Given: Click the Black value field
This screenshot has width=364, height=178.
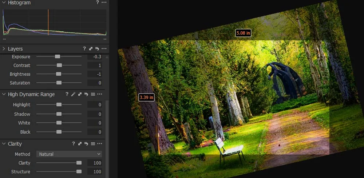Looking at the screenshot, I should 95,132.
